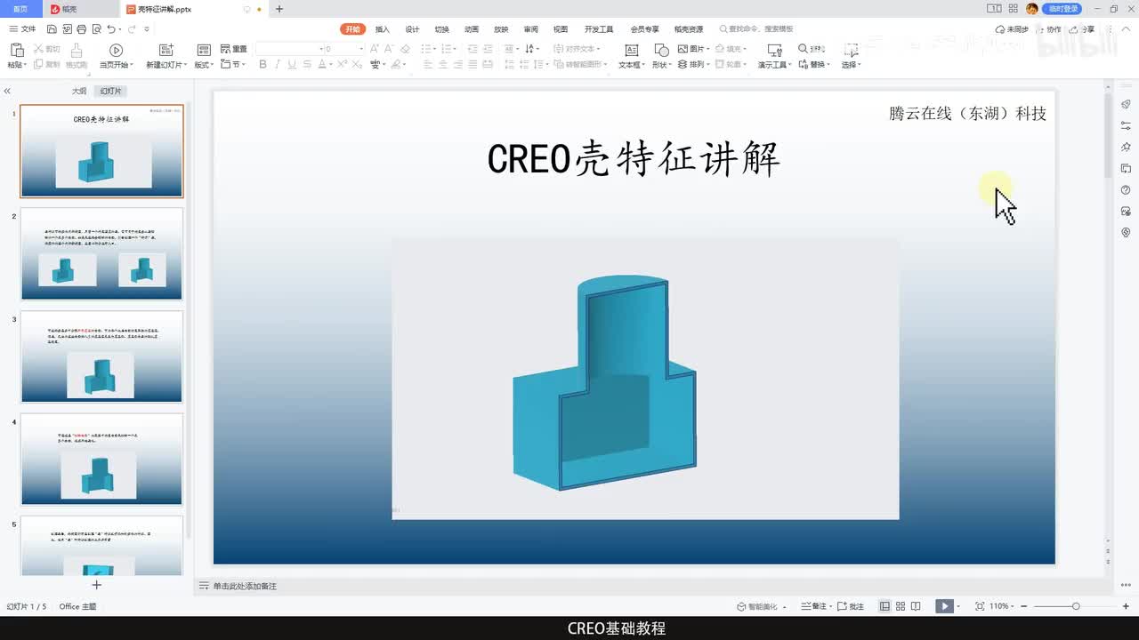Click the Select (选择) icon

[851, 51]
